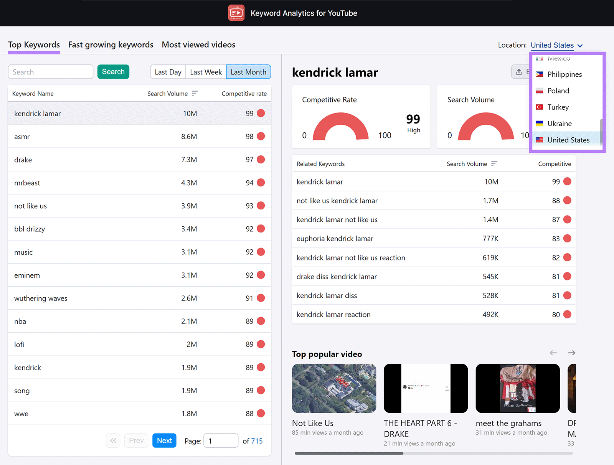Switch time range to Last Day
Viewport: 614px width, 465px height.
click(x=168, y=72)
